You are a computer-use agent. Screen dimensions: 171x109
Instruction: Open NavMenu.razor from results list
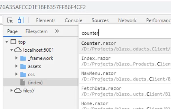pos(125,76)
